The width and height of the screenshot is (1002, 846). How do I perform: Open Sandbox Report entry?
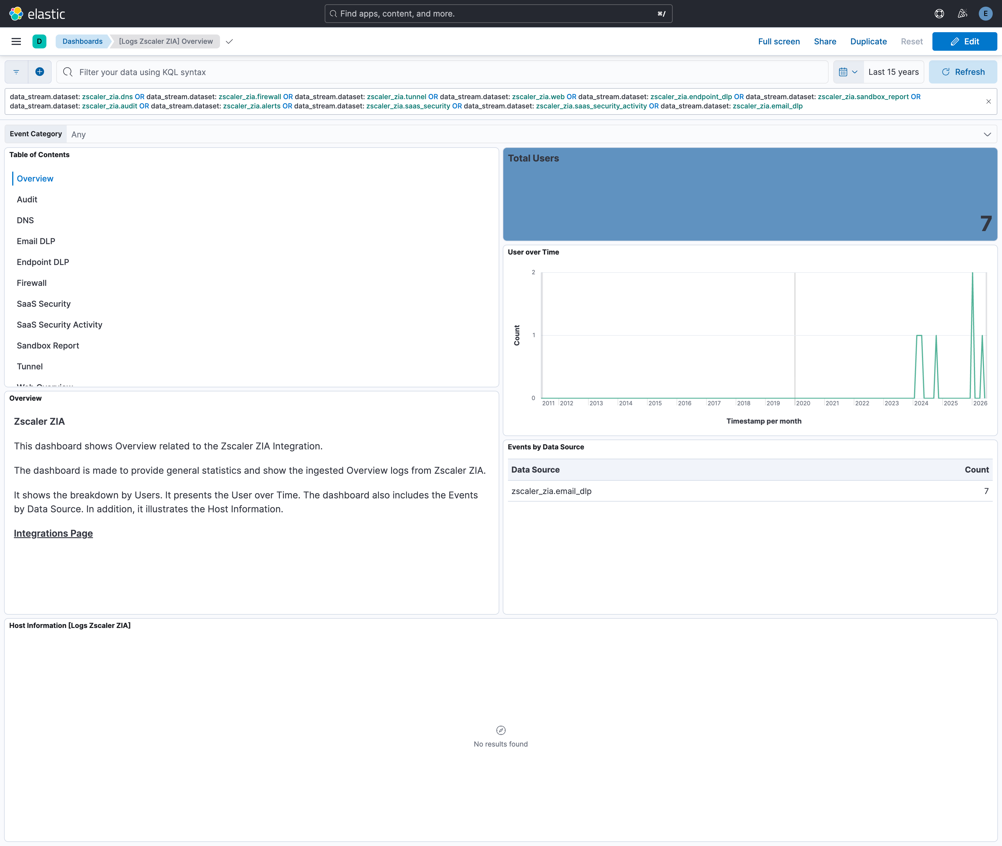48,345
